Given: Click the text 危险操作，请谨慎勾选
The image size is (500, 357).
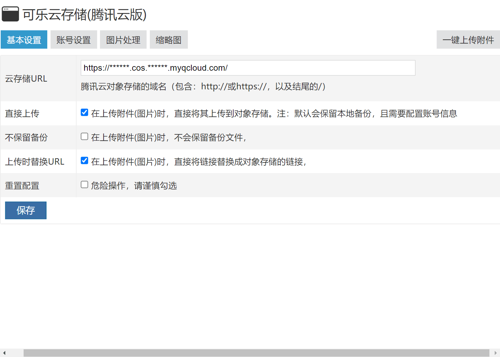Looking at the screenshot, I should tap(134, 186).
